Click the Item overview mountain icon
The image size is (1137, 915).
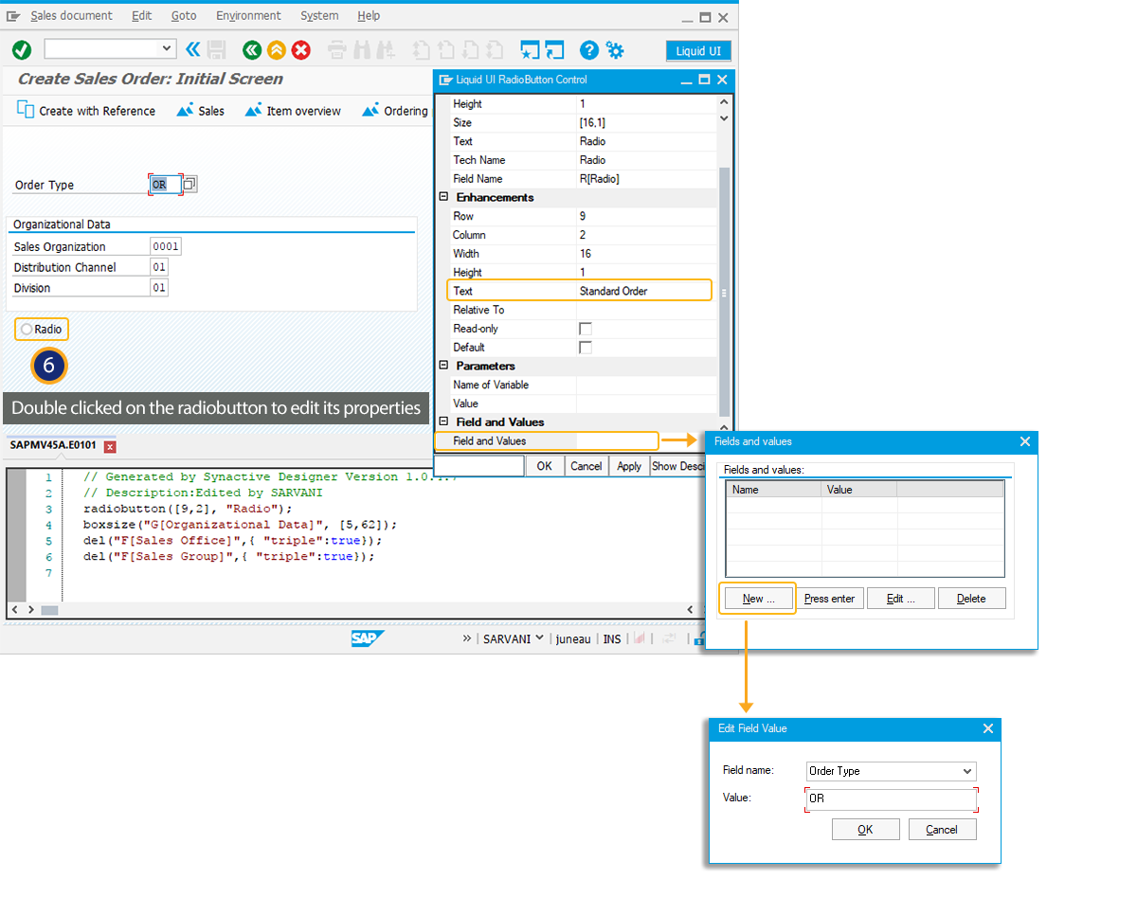[253, 111]
